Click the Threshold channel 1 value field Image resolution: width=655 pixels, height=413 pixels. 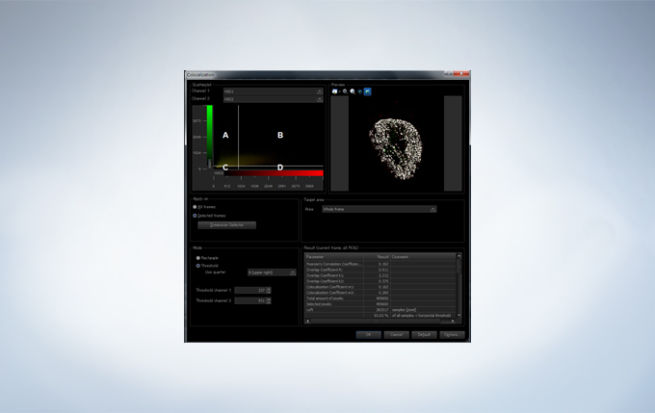pyautogui.click(x=250, y=289)
